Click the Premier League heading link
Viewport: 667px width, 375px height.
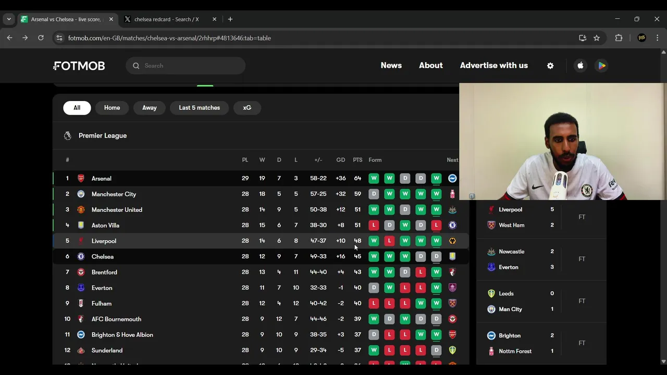click(x=103, y=135)
